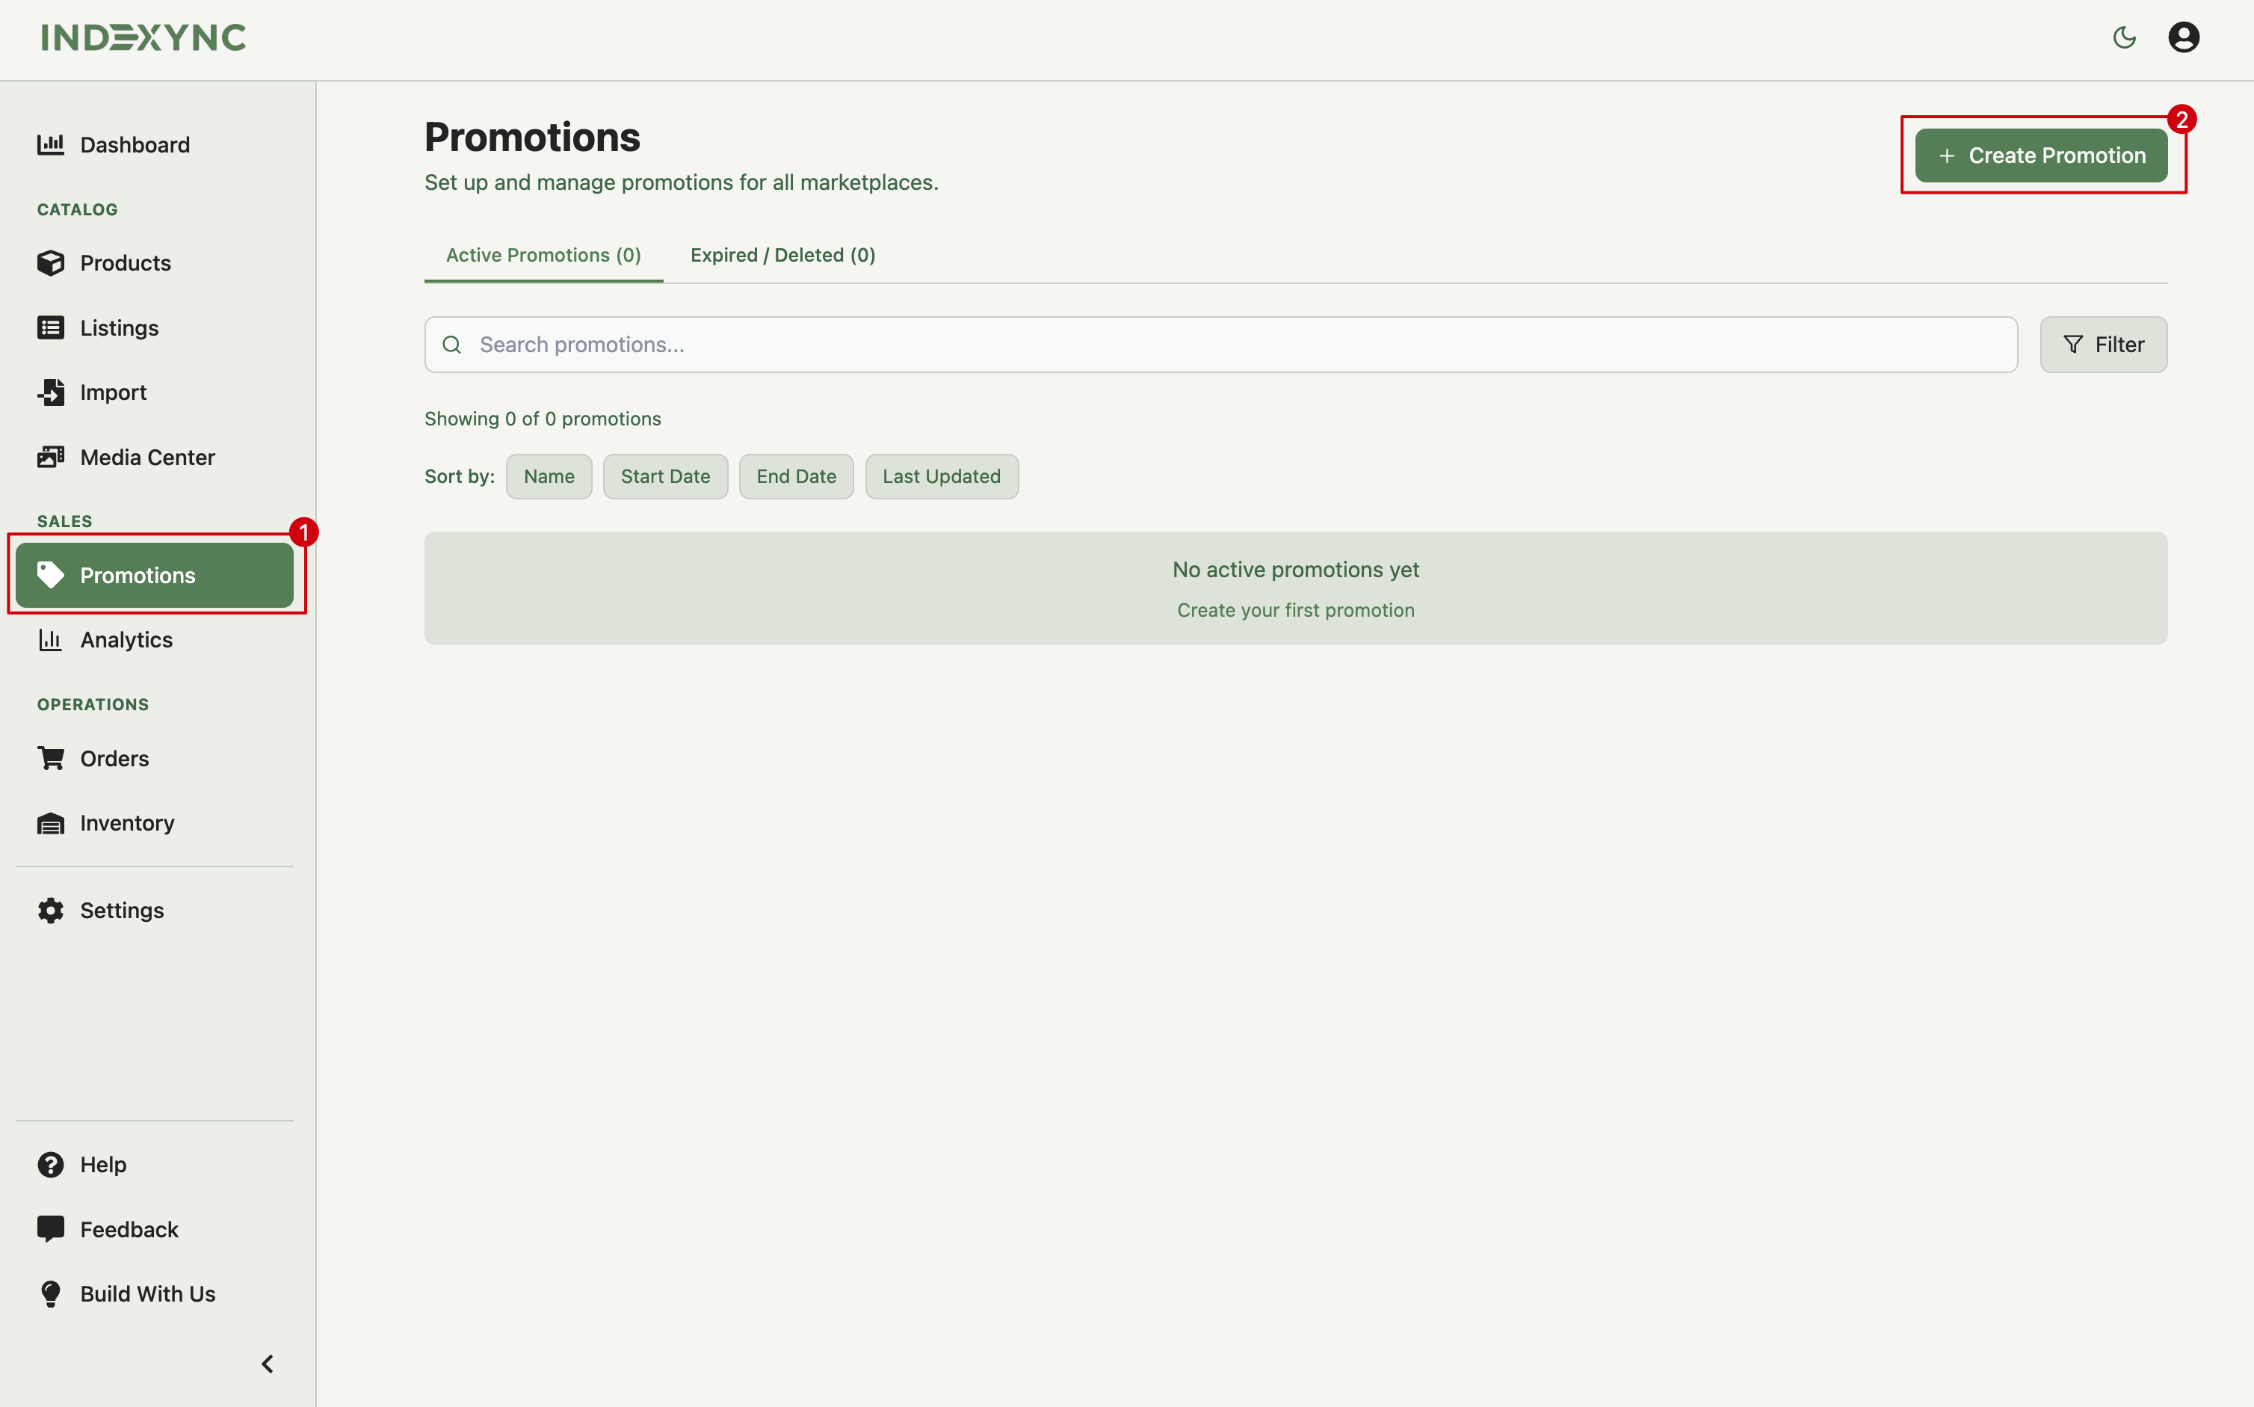Click the Dashboard chart icon

coord(50,144)
